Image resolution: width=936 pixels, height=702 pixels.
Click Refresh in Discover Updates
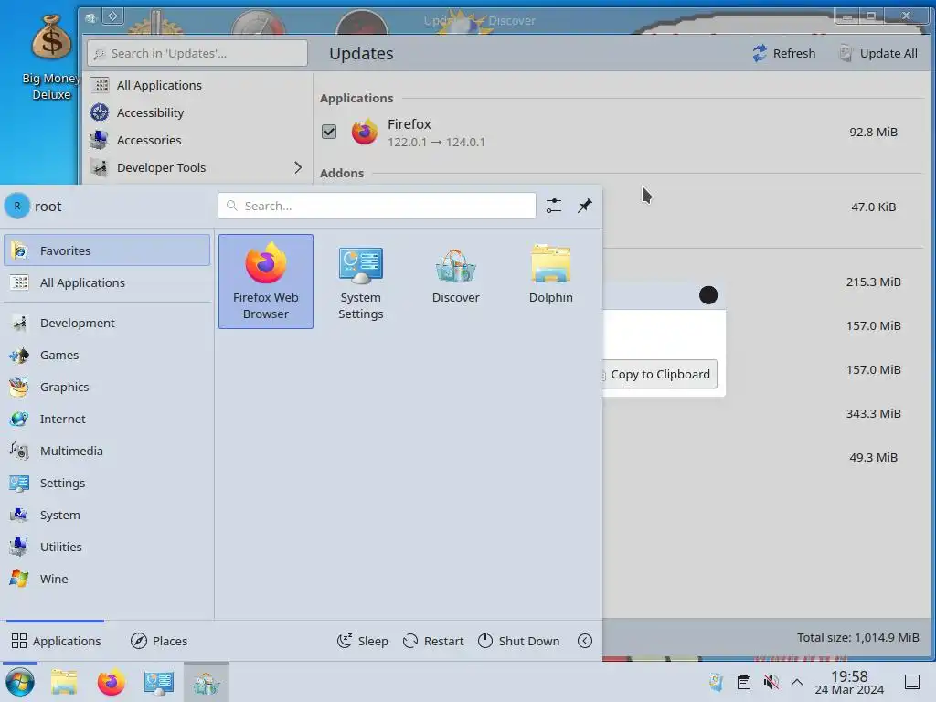coord(783,53)
